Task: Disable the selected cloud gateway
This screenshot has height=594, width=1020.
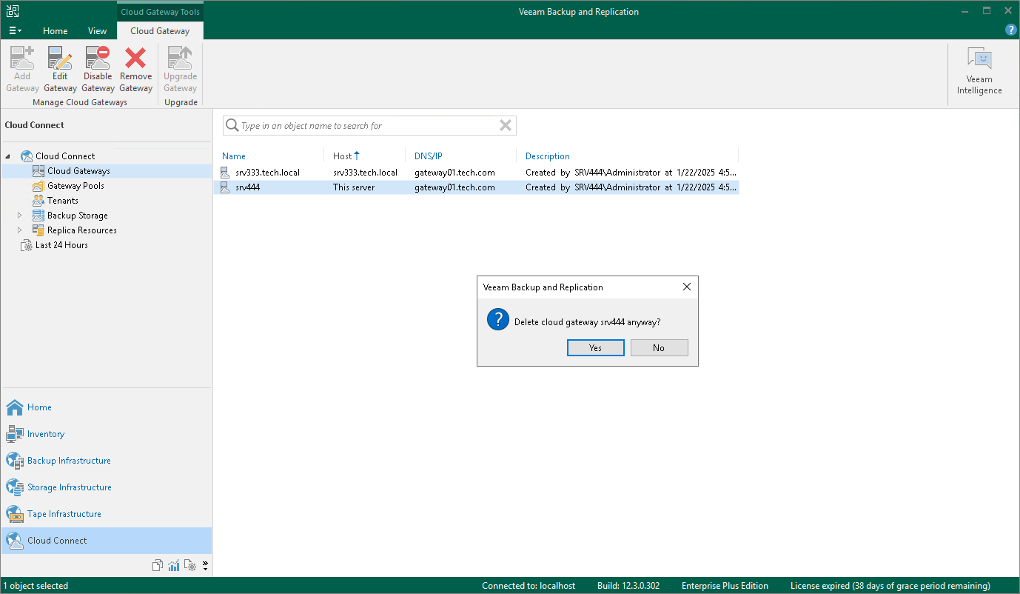Action: (98, 68)
